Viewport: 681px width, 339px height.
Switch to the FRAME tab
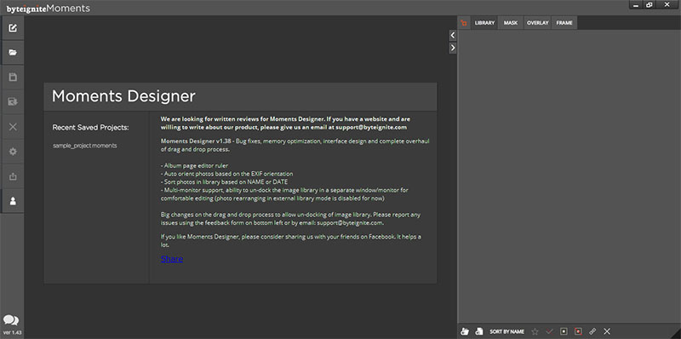pos(564,23)
